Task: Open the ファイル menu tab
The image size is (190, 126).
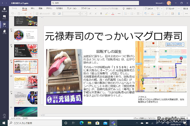Action: point(14,9)
